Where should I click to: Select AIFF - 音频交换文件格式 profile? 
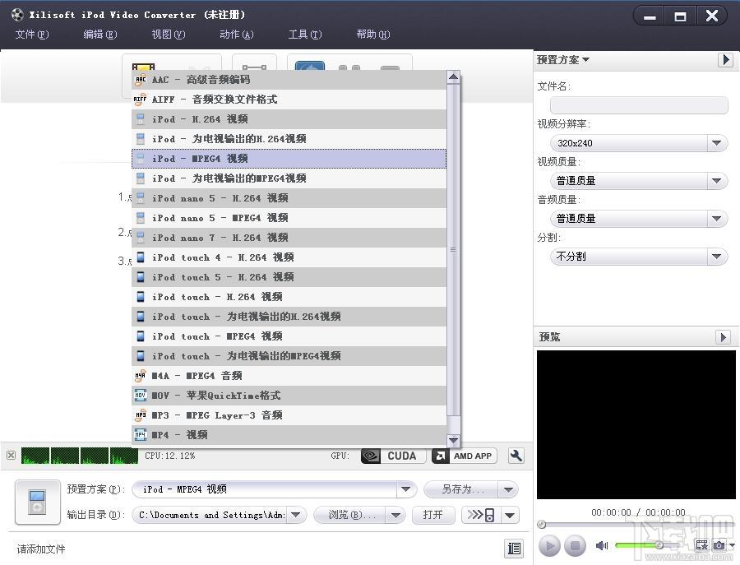tap(289, 100)
